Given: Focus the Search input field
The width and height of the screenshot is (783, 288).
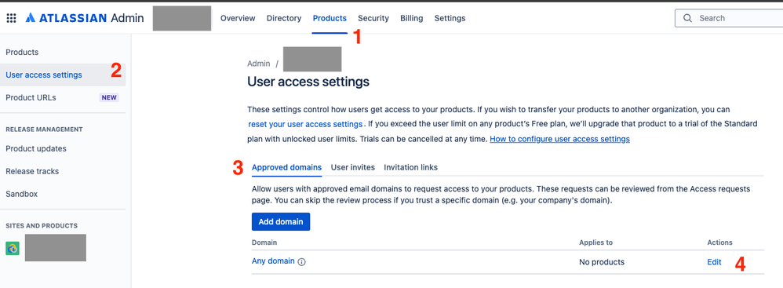Looking at the screenshot, I should tap(729, 18).
